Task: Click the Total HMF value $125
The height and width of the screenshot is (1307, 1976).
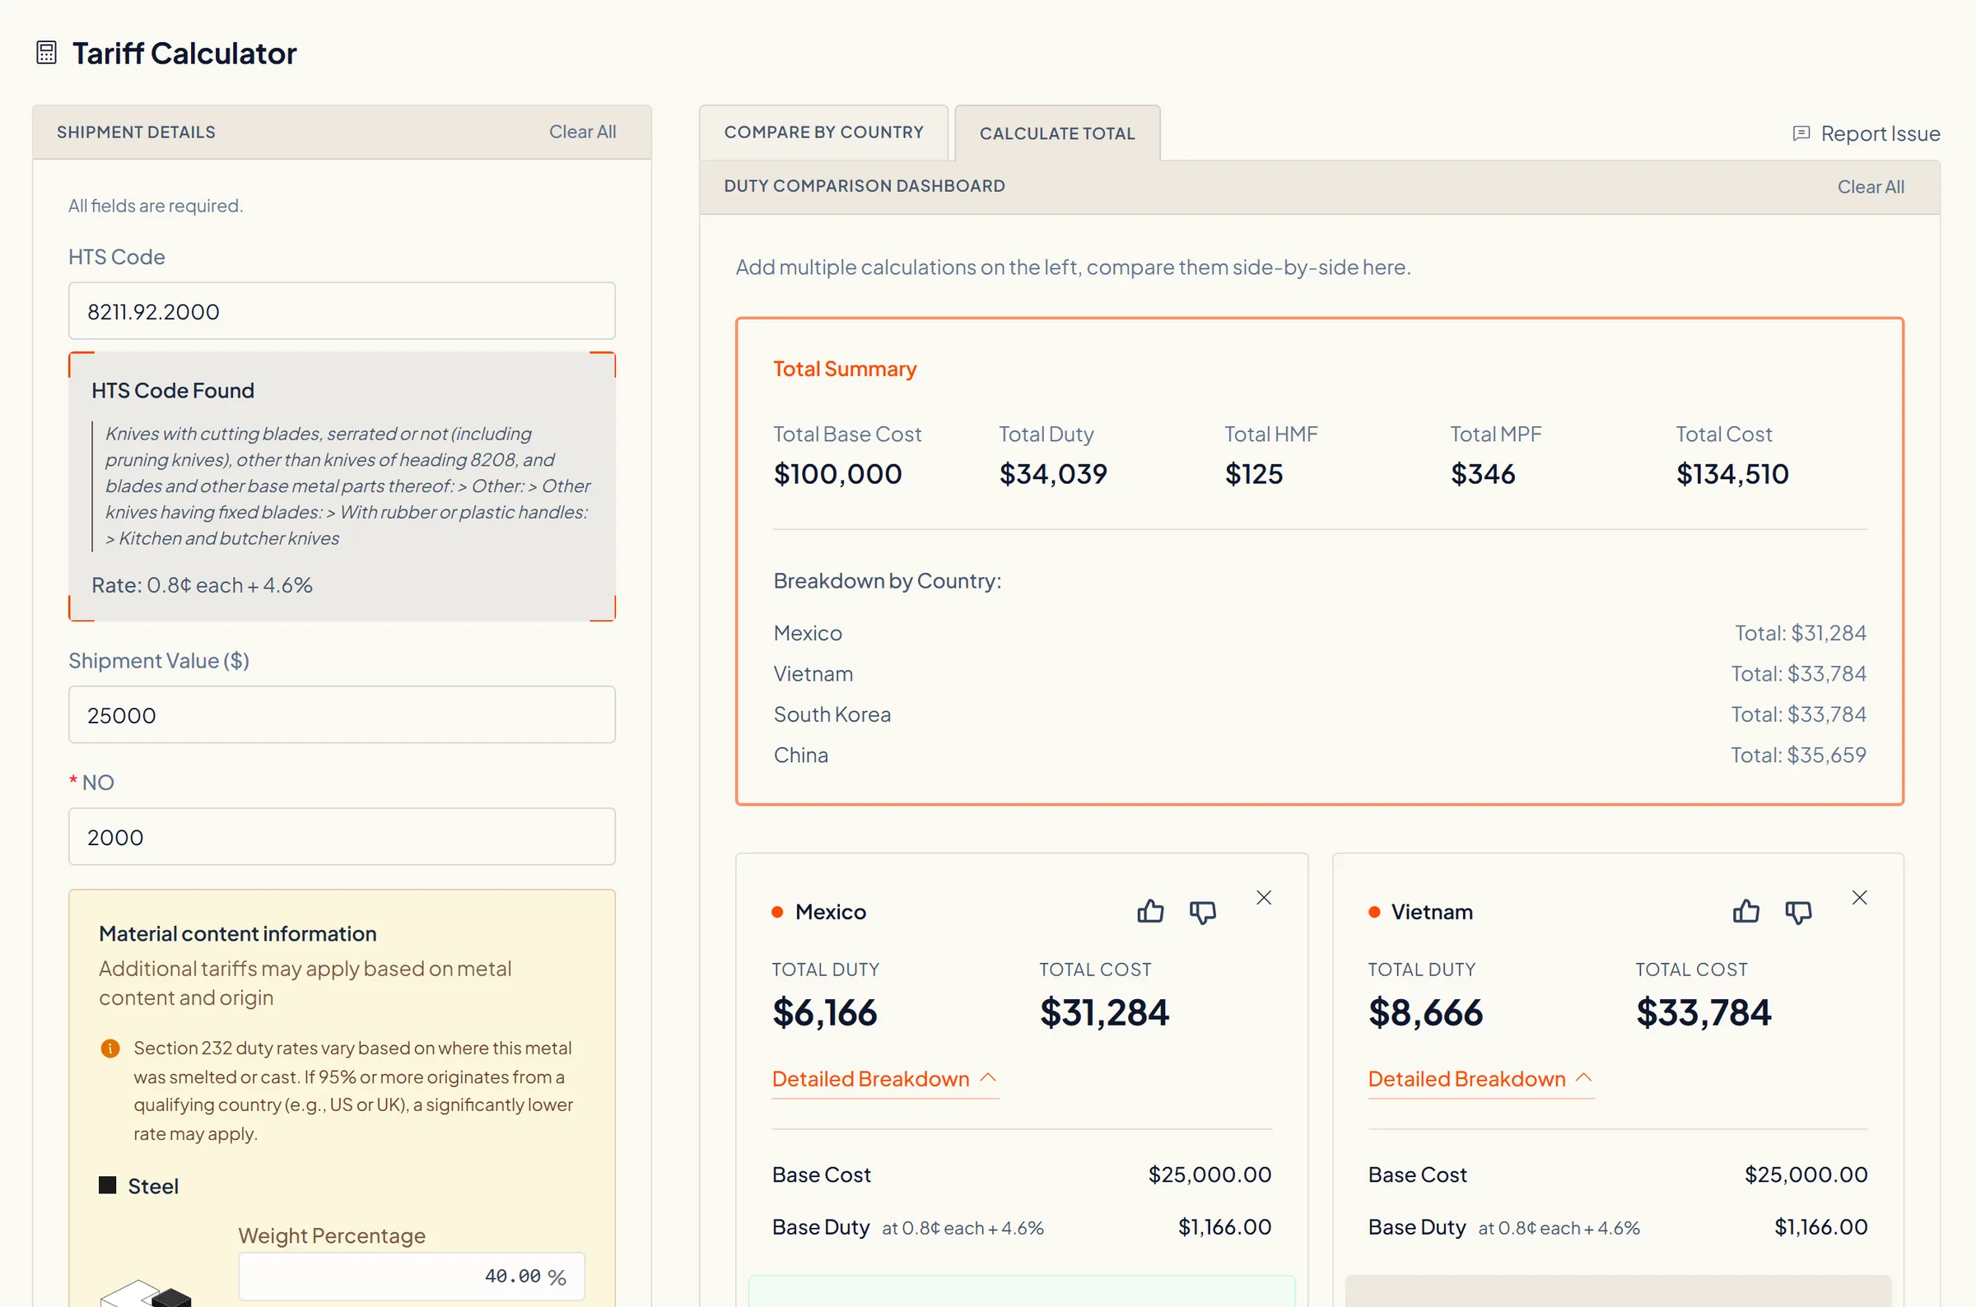Action: pos(1253,473)
